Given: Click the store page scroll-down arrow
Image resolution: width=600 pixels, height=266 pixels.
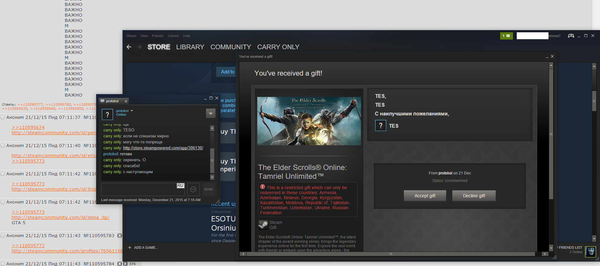Looking at the screenshot, I should coord(594,239).
